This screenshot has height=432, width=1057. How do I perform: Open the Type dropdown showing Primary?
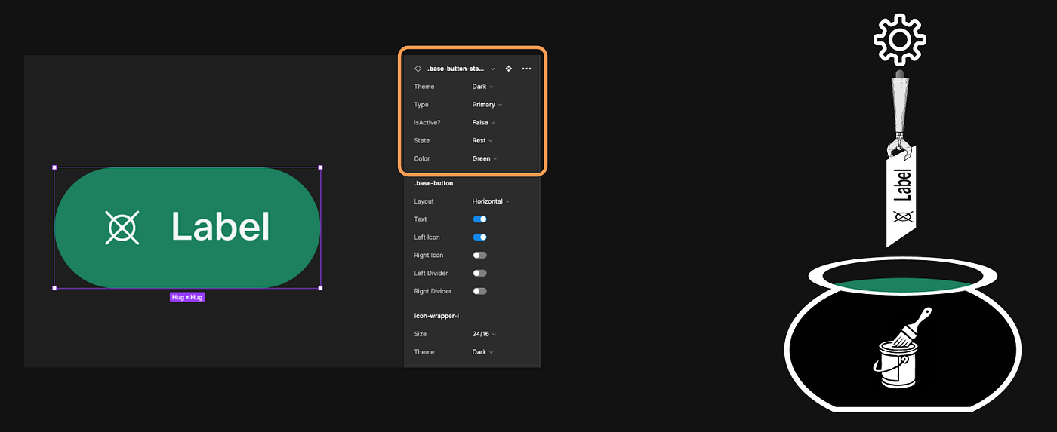coord(488,105)
